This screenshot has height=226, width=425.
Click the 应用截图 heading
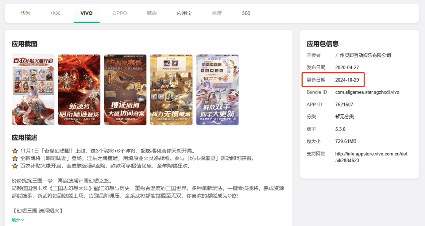(24, 44)
